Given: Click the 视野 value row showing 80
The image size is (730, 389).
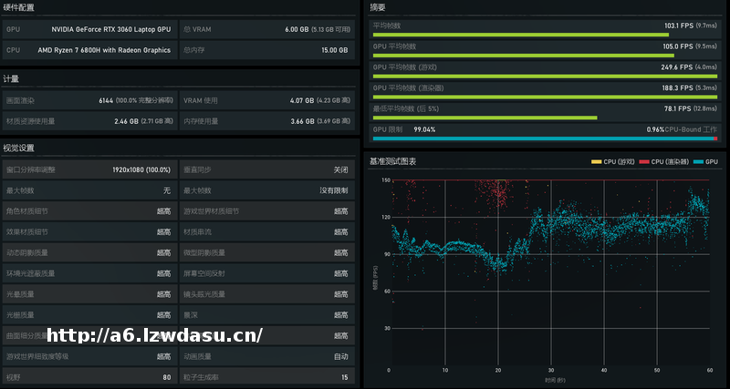Looking at the screenshot, I should (x=89, y=377).
